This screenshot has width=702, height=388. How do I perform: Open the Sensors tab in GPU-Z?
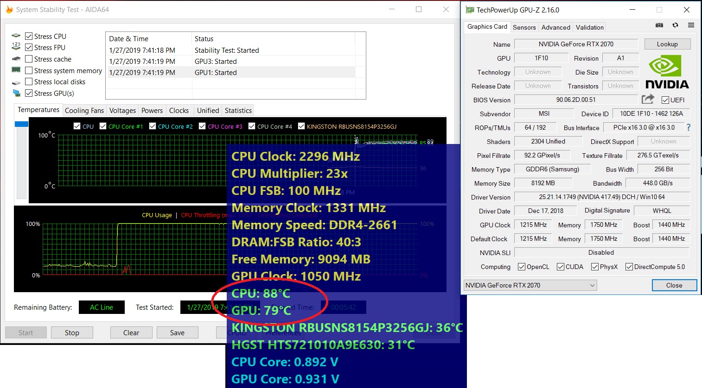(524, 27)
